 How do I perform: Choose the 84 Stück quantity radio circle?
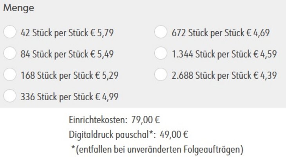tap(10, 53)
